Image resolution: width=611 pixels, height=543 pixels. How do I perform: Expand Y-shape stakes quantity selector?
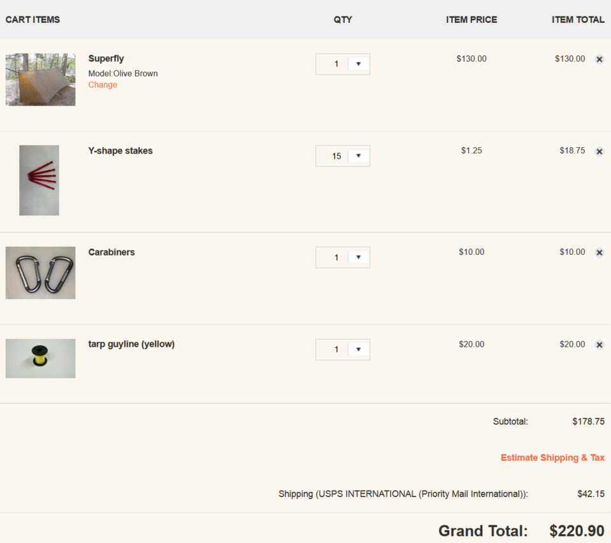pos(343,156)
